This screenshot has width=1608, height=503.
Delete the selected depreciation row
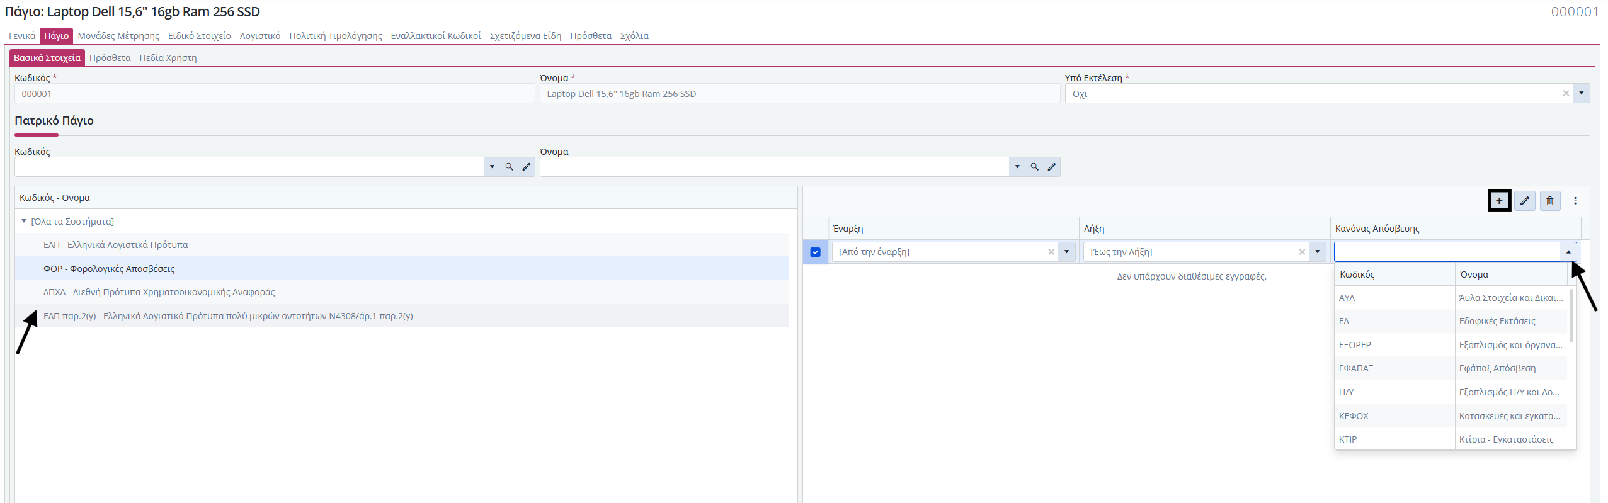pyautogui.click(x=1550, y=201)
